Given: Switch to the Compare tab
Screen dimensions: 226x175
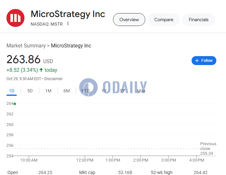Looking at the screenshot, I should [164, 20].
